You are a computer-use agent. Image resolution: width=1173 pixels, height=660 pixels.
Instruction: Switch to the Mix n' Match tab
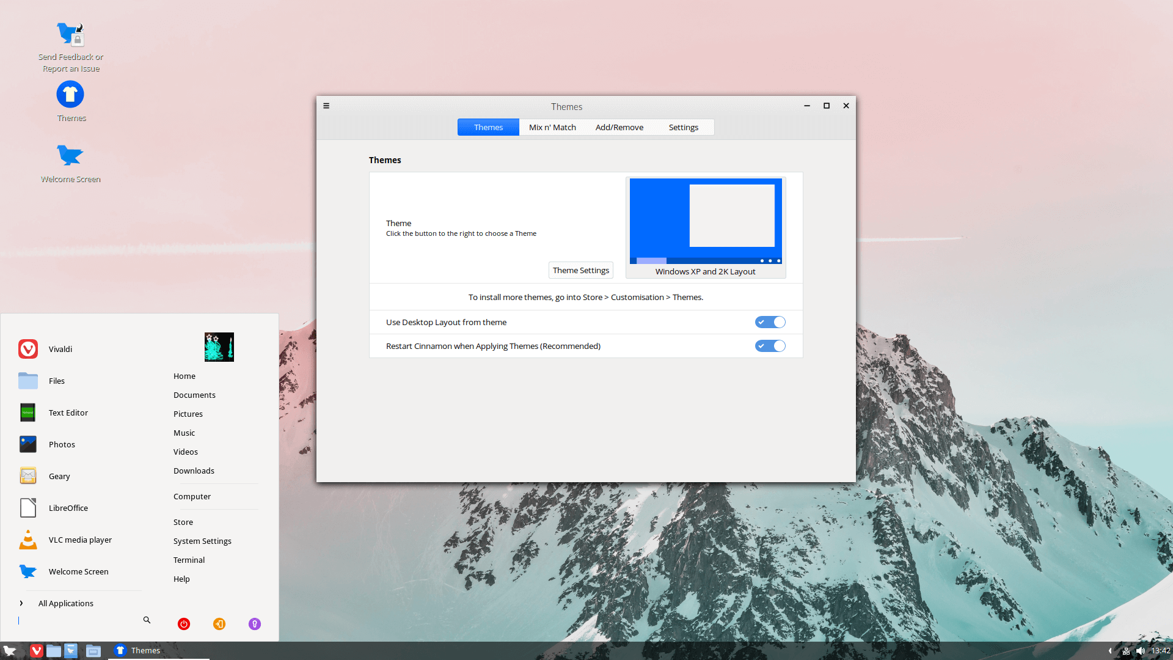552,127
